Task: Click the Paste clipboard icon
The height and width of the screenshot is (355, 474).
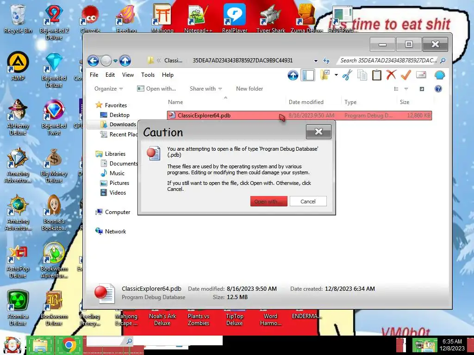Action: 376,75
